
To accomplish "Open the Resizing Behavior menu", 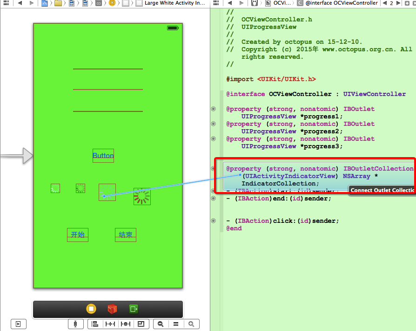I will click(x=141, y=324).
